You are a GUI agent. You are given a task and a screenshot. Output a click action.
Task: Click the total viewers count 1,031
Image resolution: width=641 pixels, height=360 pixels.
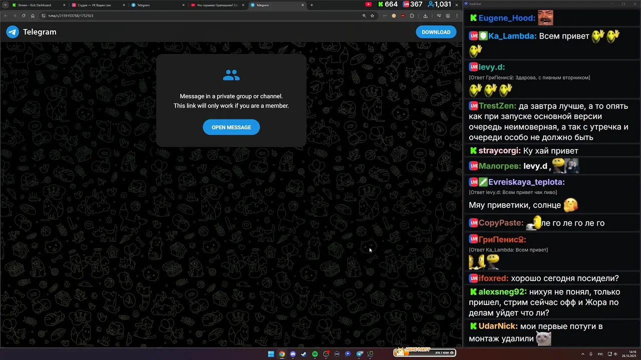[443, 4]
